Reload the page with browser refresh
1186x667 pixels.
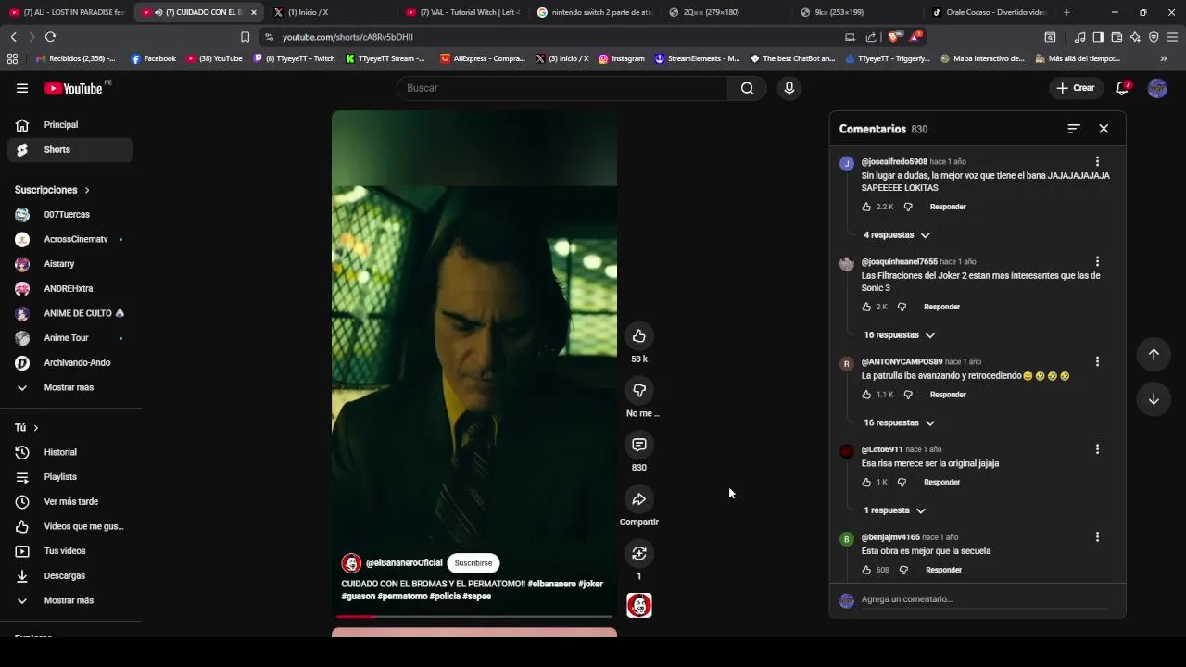(x=50, y=37)
